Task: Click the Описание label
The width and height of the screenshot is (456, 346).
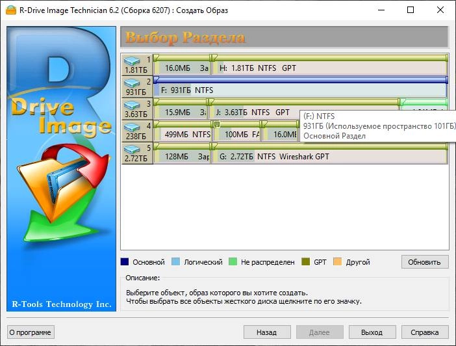Action: [142, 278]
